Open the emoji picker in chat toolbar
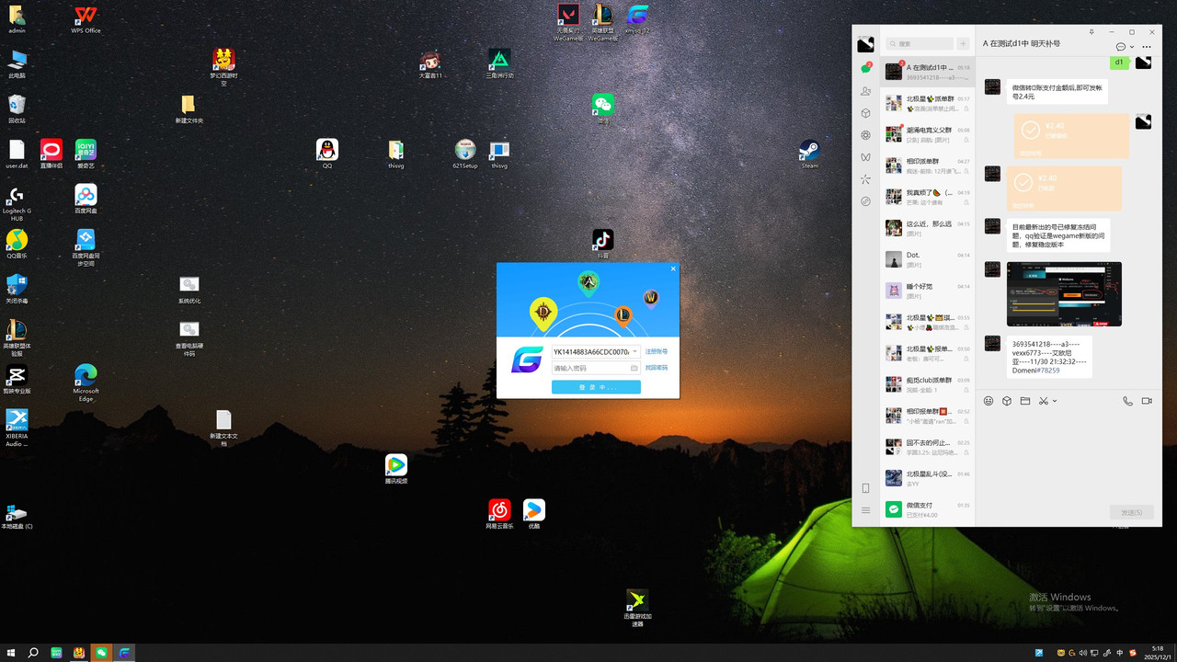Viewport: 1177px width, 662px height. click(x=988, y=401)
